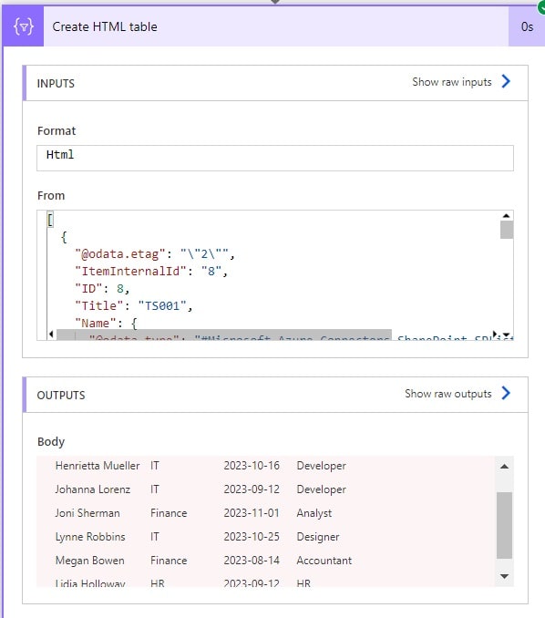
Task: Click the down arrow in Body scrollbar
Action: point(504,576)
